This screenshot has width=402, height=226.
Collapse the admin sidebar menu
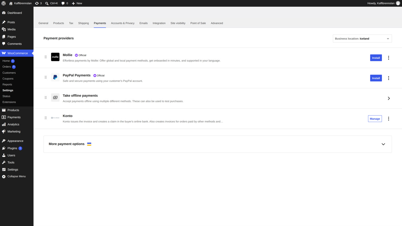pos(17,177)
